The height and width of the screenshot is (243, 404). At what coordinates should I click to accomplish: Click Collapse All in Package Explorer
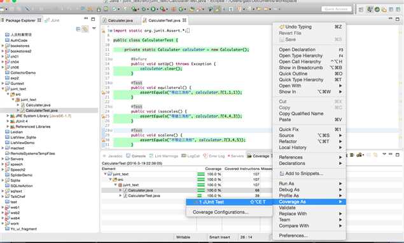click(78, 29)
